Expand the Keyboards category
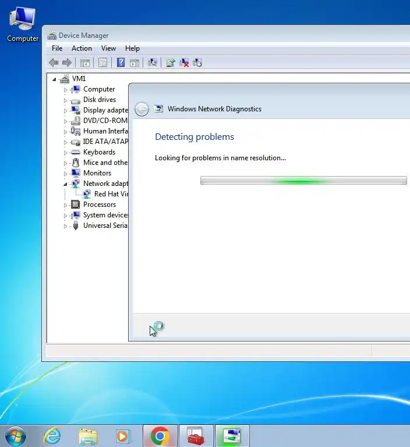 pos(65,153)
